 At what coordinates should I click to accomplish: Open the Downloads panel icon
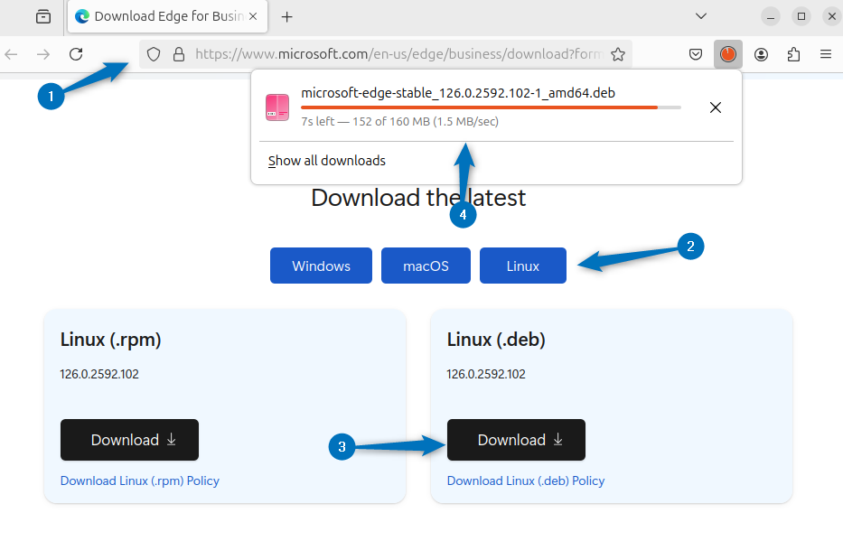click(x=728, y=54)
